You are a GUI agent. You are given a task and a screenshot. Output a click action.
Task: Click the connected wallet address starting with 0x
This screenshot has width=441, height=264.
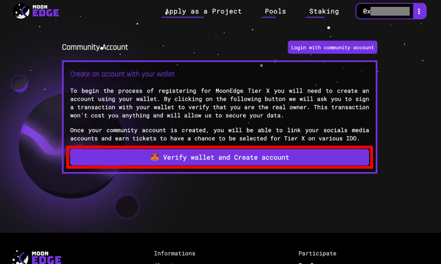(x=385, y=11)
